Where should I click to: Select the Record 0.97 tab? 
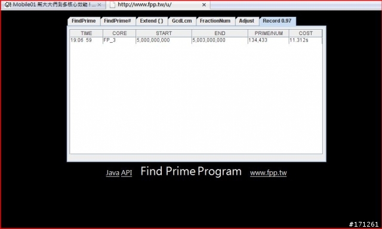[x=277, y=21]
